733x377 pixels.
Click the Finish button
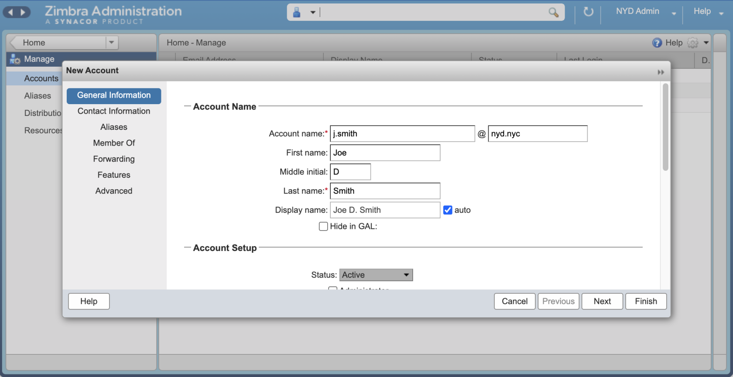pyautogui.click(x=646, y=301)
